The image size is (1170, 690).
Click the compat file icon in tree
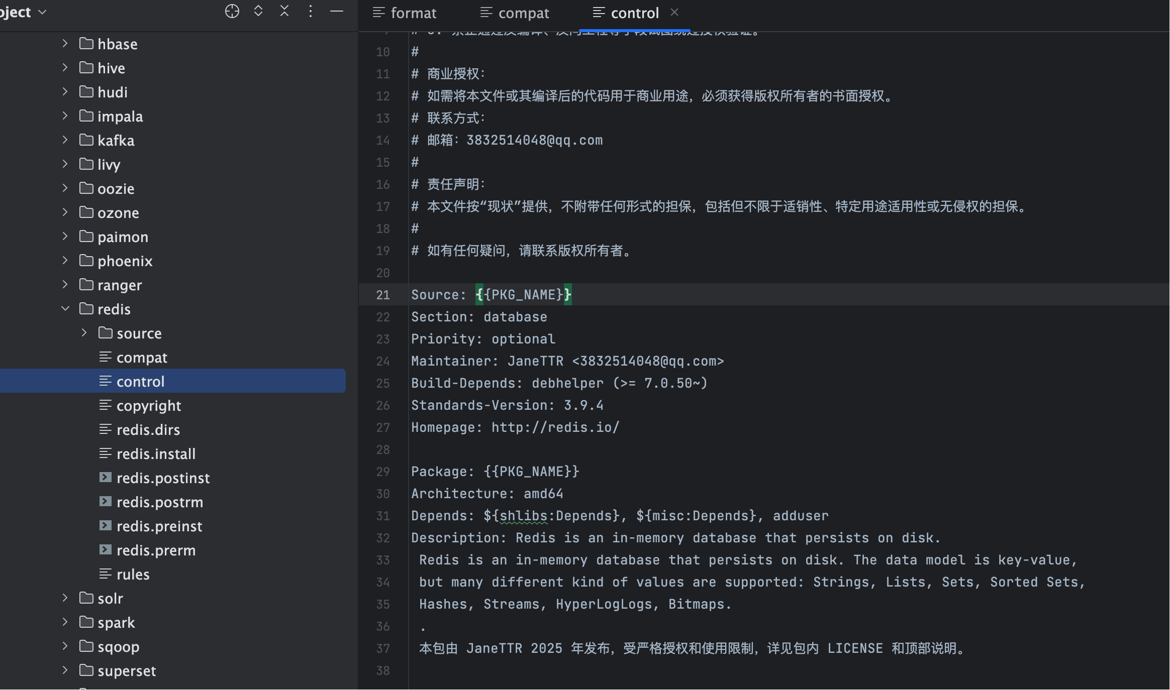[105, 357]
